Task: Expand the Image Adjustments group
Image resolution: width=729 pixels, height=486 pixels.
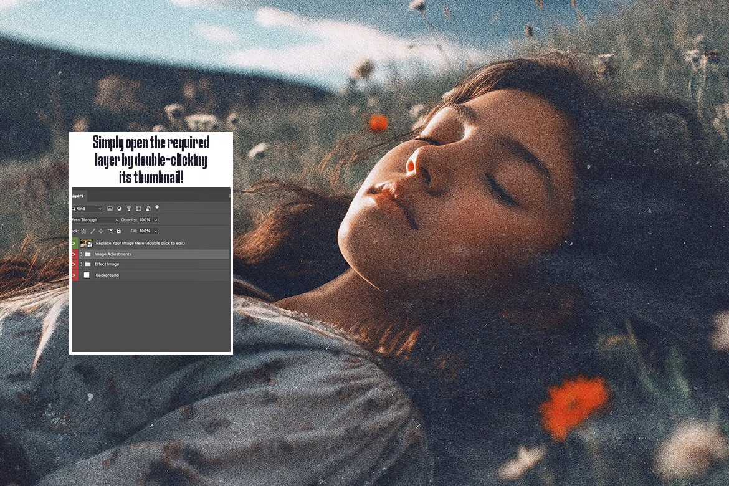Action: click(82, 254)
